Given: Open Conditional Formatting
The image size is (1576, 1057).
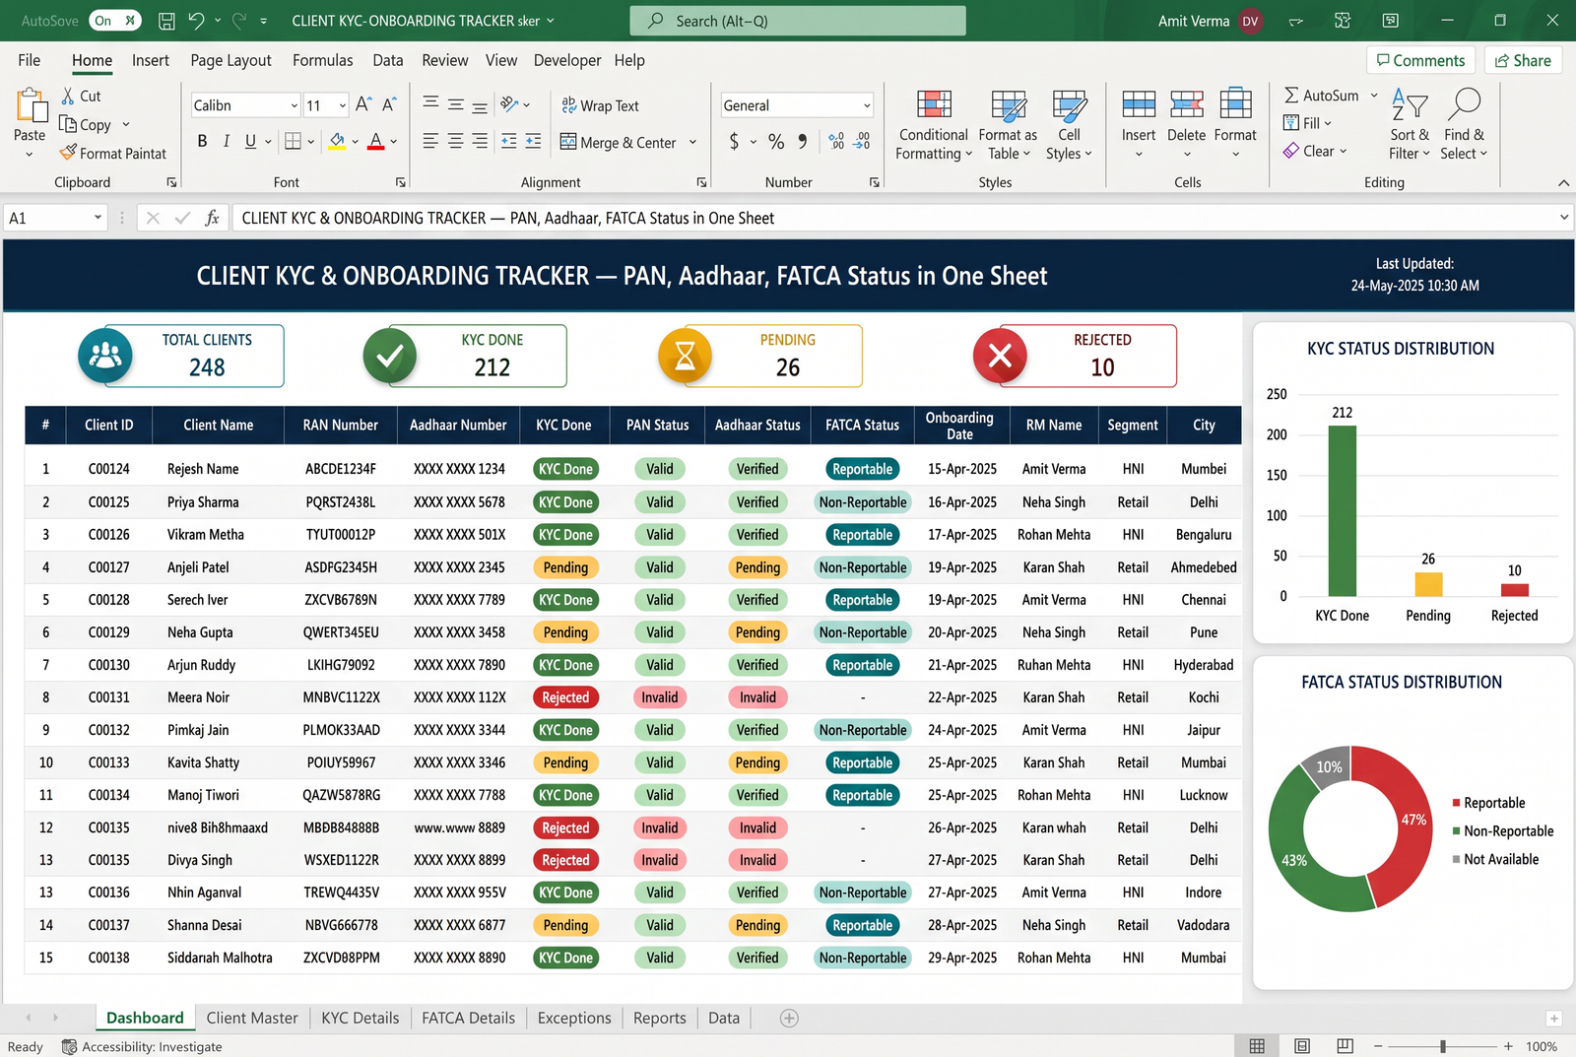Looking at the screenshot, I should (x=933, y=125).
